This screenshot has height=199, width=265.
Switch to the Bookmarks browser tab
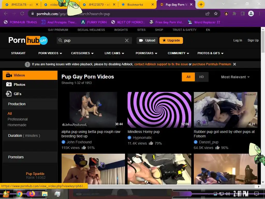point(137,5)
